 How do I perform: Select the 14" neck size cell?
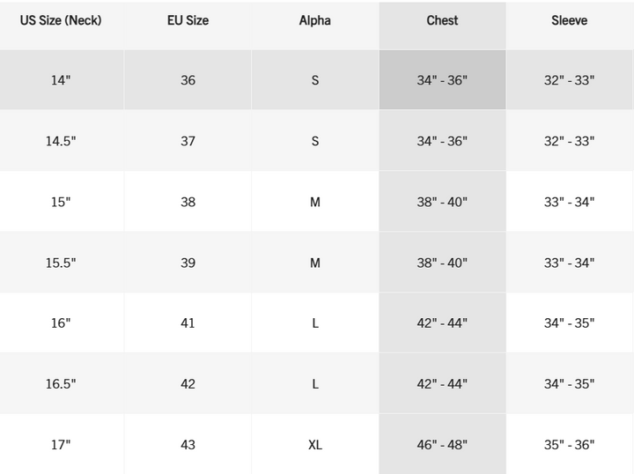[x=61, y=80]
